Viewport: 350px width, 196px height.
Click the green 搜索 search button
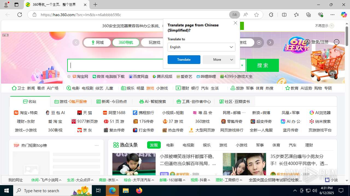click(x=263, y=65)
